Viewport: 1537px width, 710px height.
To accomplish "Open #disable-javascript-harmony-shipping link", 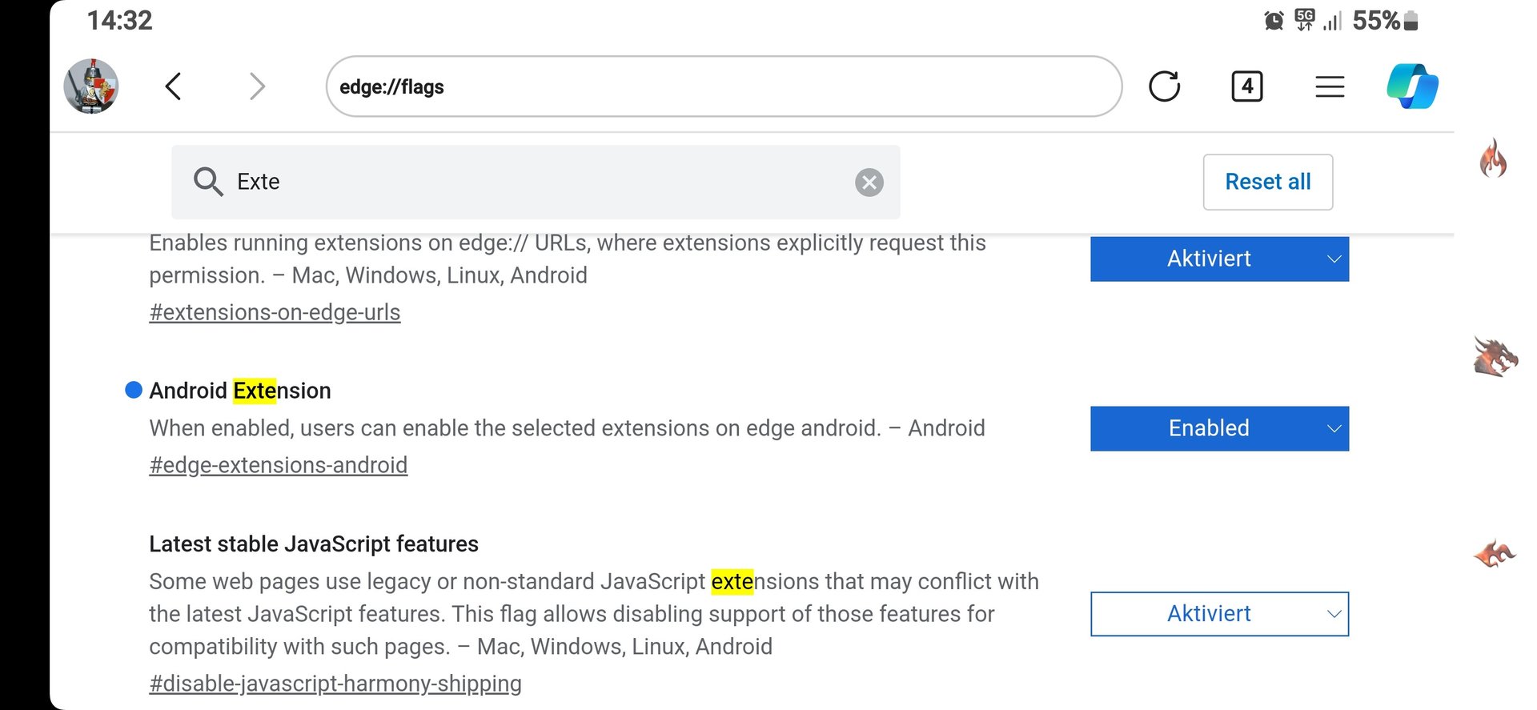I will point(335,684).
